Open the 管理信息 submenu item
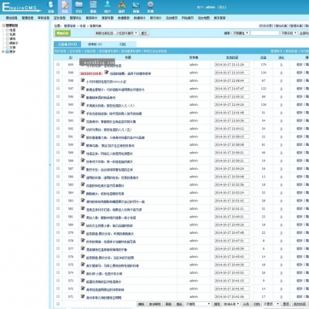Image resolution: width=309 pixels, height=309 pixels. 27,18
